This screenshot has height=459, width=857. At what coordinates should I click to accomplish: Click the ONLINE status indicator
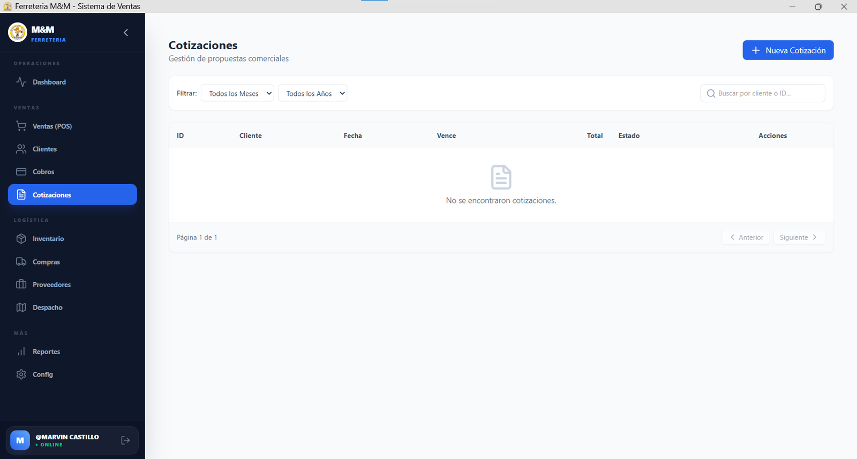coord(49,445)
